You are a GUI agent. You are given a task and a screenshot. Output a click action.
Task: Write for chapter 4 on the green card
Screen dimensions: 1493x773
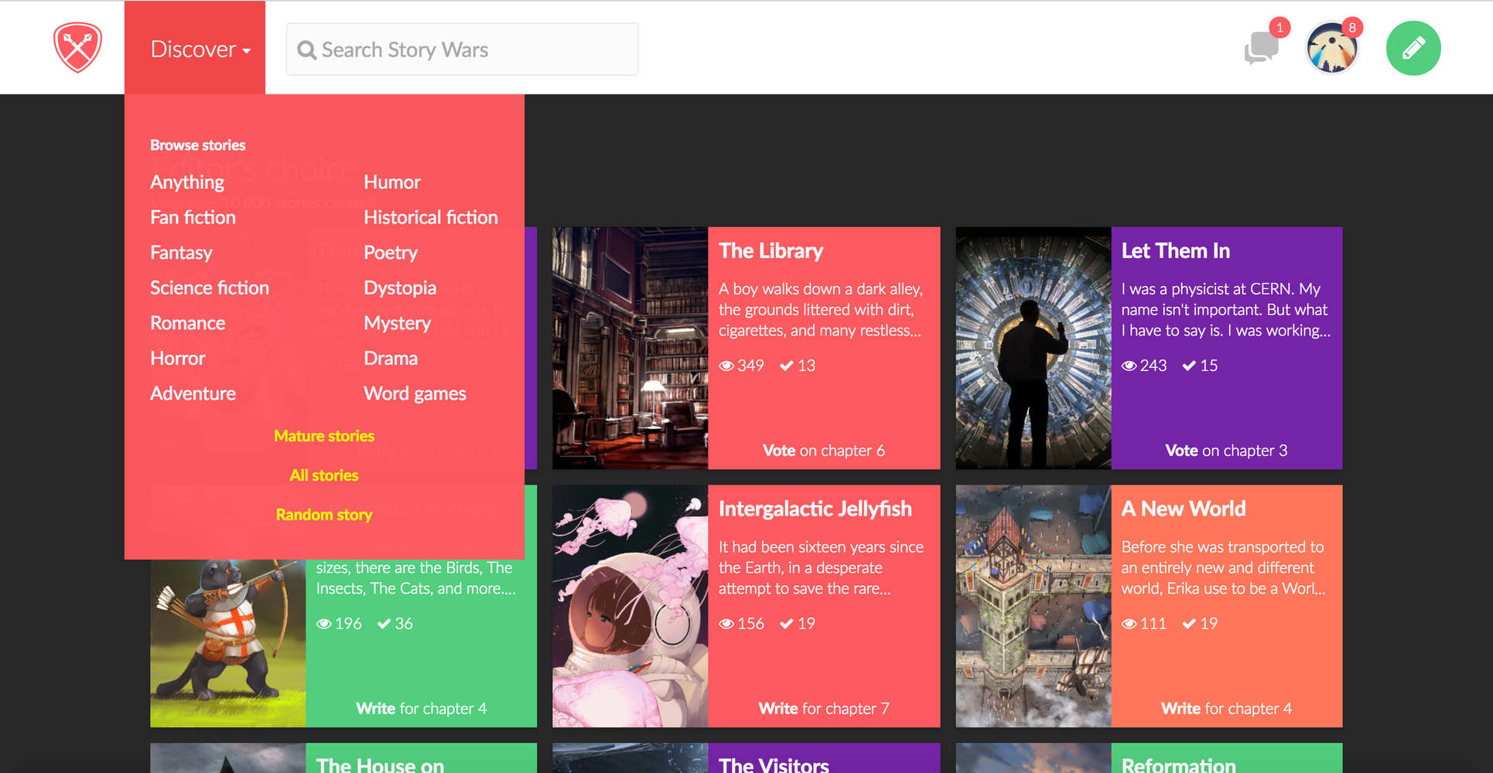pos(421,709)
